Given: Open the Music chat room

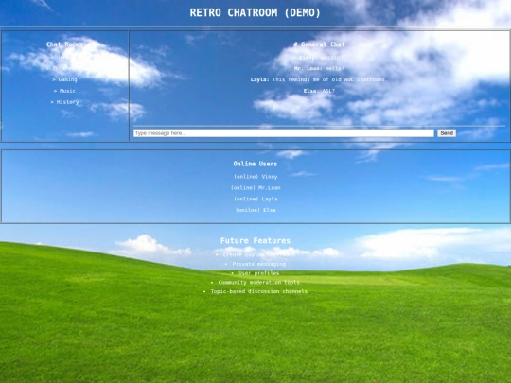Looking at the screenshot, I should [x=64, y=91].
